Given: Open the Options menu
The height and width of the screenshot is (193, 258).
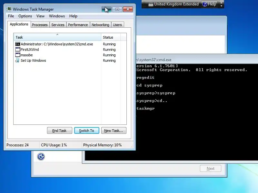Looking at the screenshot, I should [x=25, y=16].
